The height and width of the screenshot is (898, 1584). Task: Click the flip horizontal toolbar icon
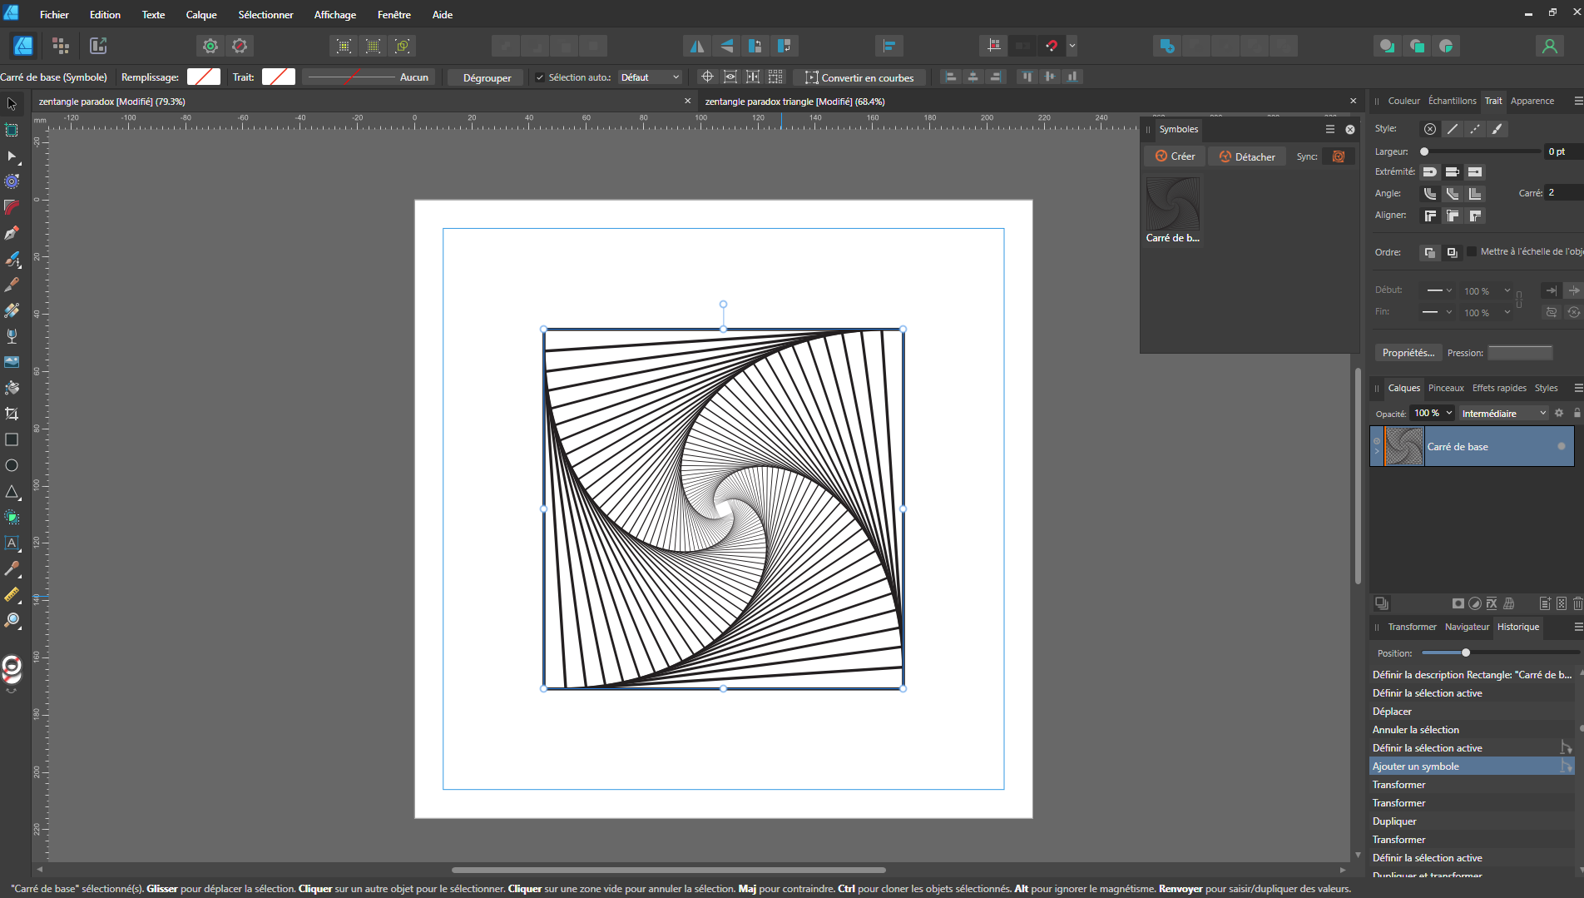[697, 46]
